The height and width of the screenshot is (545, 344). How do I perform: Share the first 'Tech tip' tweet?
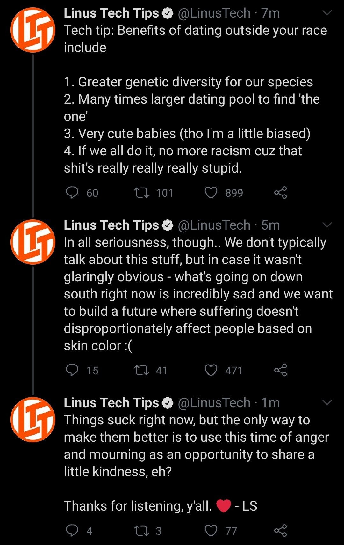pyautogui.click(x=280, y=193)
